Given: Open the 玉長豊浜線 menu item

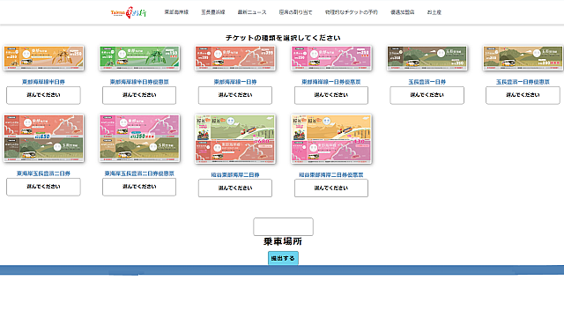Looking at the screenshot, I should point(213,12).
